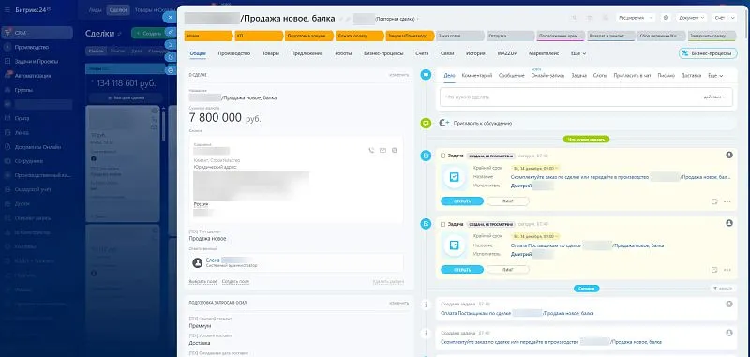This screenshot has height=357, width=750.
Task: Open Сделки tab in background top bar
Action: [118, 10]
